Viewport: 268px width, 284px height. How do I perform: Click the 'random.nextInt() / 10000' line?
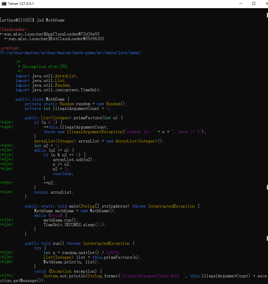[x=82, y=253]
